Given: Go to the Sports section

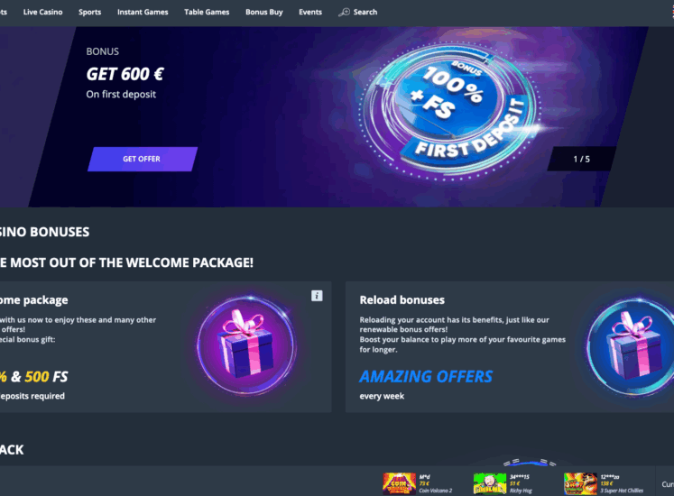Looking at the screenshot, I should (x=90, y=12).
